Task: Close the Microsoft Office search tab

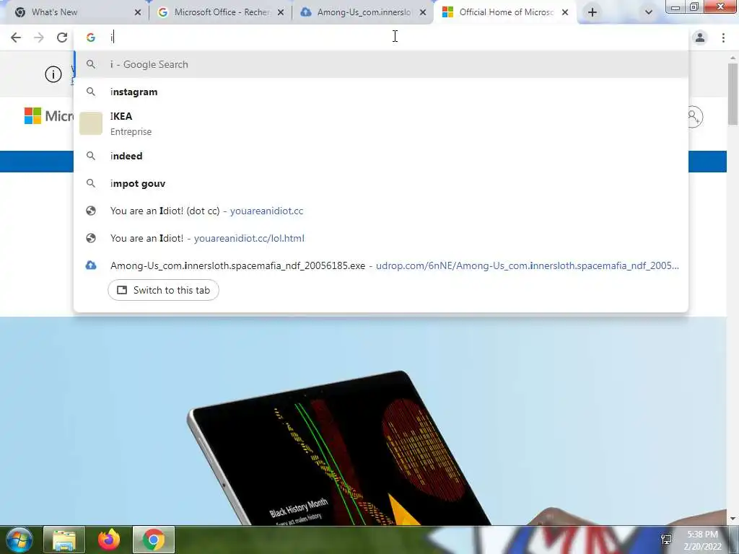Action: point(281,12)
